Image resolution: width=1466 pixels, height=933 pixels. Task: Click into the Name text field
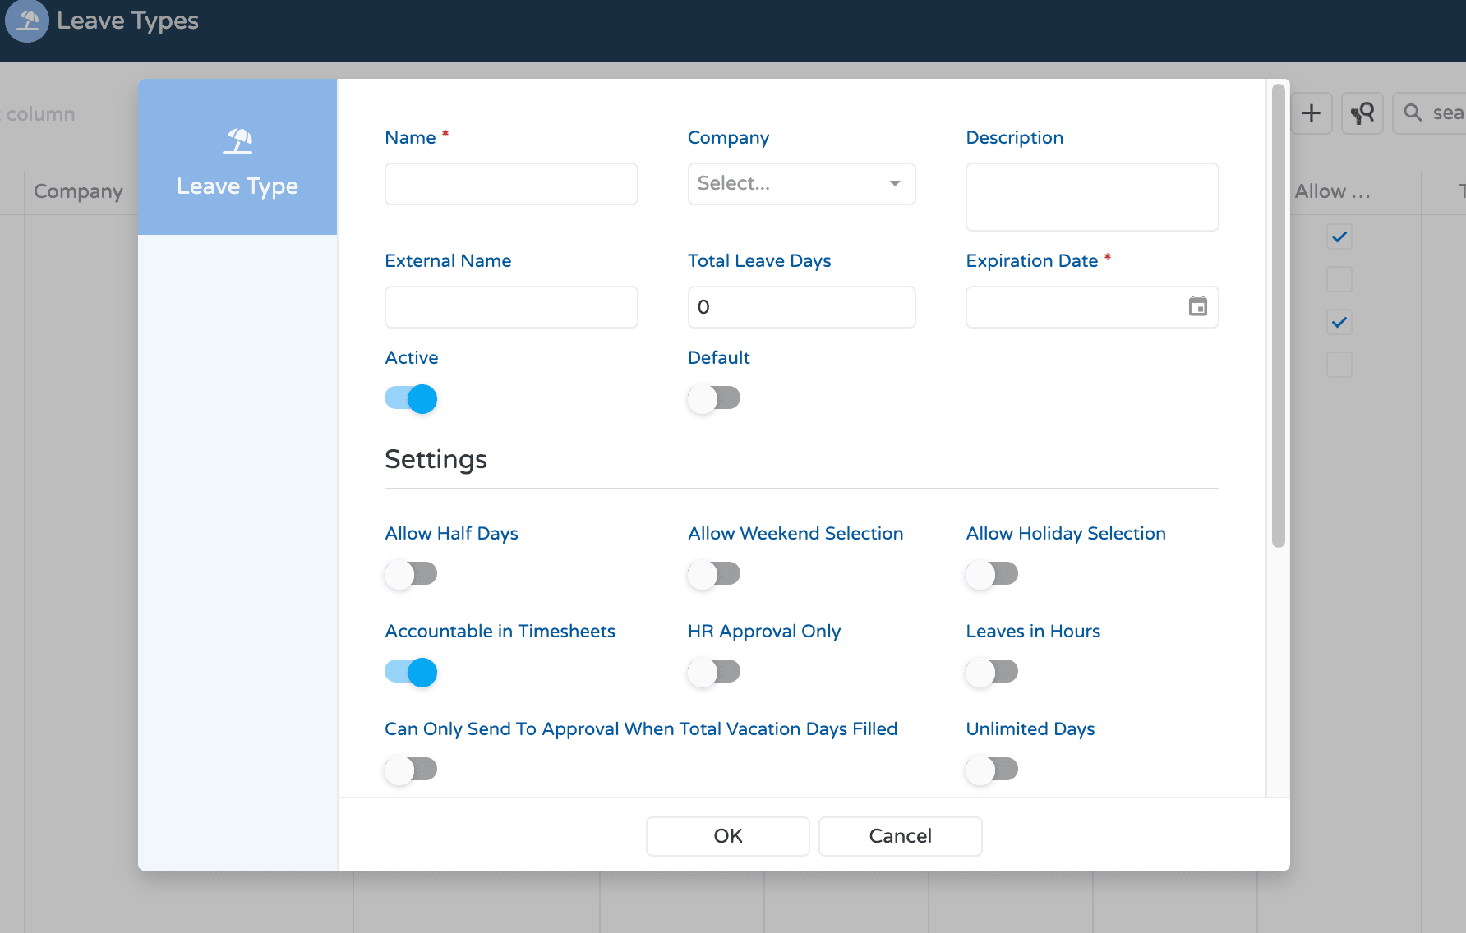(x=511, y=184)
